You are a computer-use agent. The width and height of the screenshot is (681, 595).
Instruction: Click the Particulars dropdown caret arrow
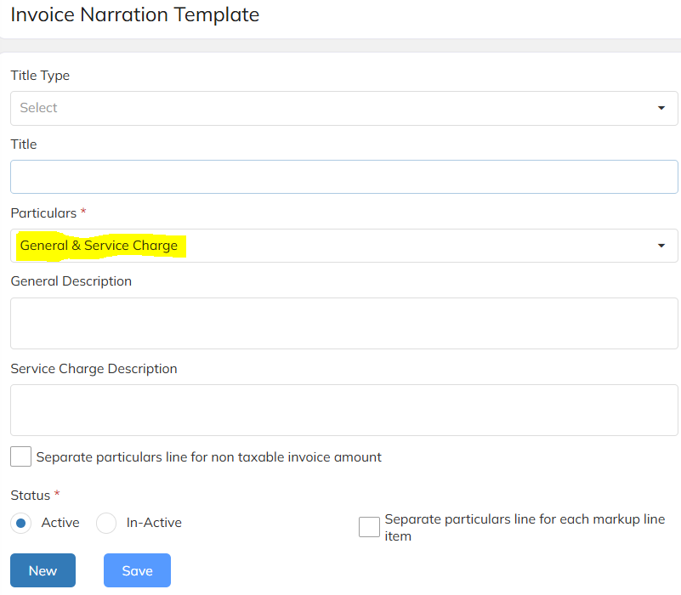(x=661, y=246)
